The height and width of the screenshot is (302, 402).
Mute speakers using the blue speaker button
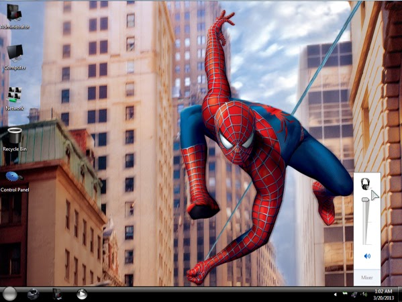click(367, 256)
